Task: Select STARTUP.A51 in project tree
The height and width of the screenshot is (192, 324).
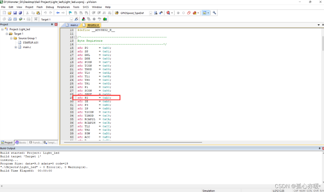Action: click(x=30, y=43)
